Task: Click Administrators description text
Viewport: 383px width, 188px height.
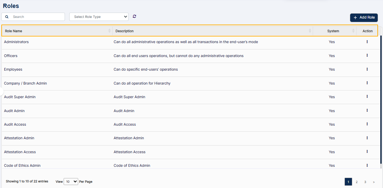Action: click(x=186, y=42)
